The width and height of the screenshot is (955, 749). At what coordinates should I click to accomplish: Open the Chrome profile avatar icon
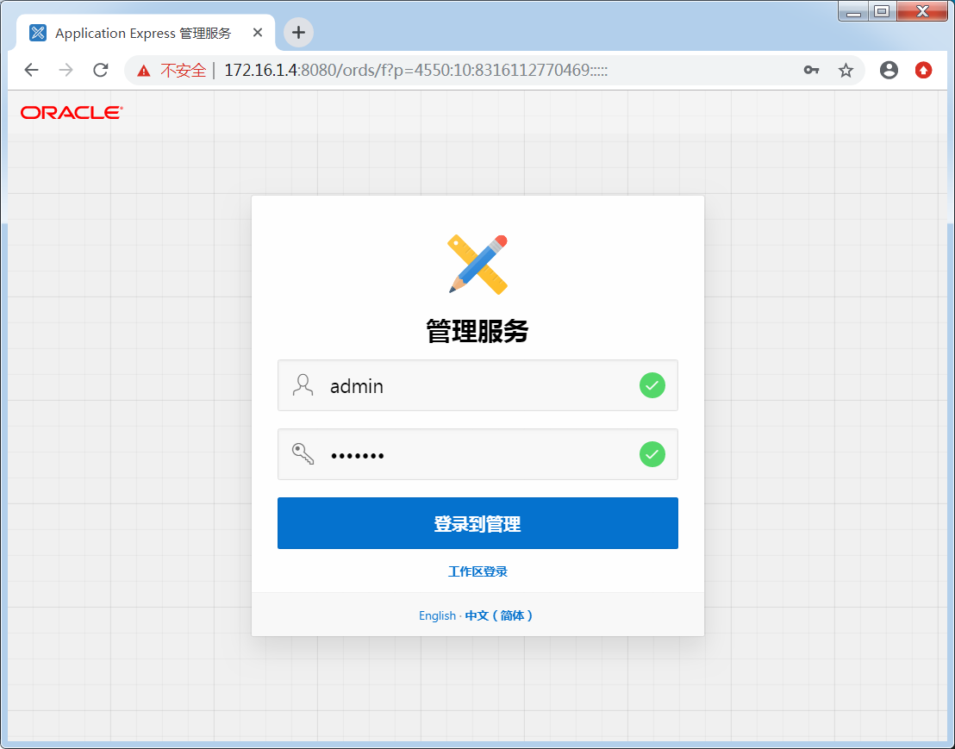pos(889,70)
